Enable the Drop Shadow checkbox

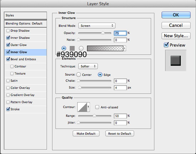pyautogui.click(x=8, y=31)
